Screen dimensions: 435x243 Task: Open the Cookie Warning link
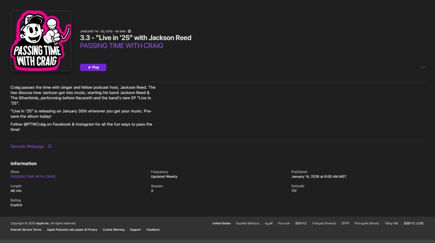point(113,229)
